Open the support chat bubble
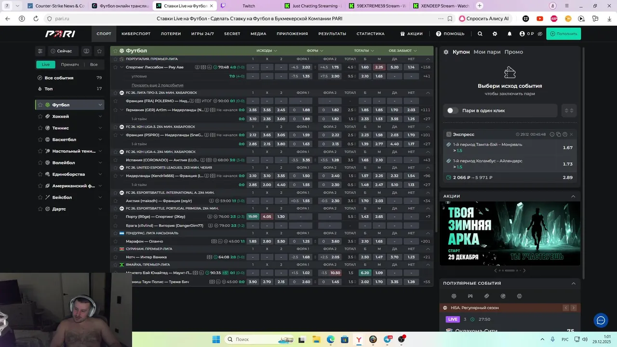This screenshot has height=347, width=617. coord(601,320)
